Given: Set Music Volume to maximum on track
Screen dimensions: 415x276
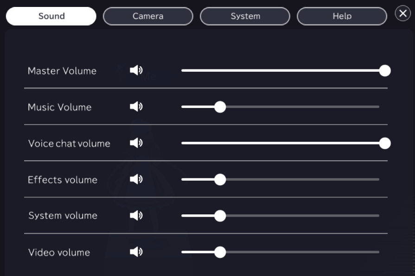Looking at the screenshot, I should point(379,107).
